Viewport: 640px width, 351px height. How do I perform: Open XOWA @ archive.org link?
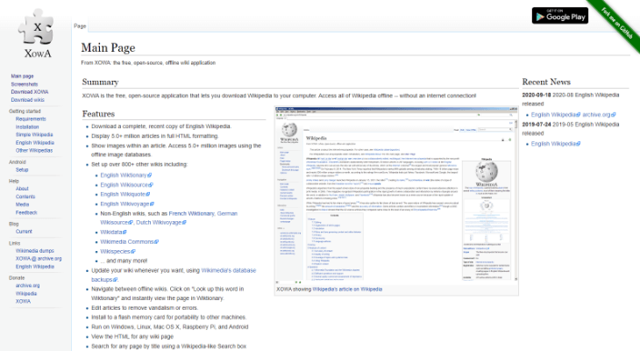click(x=39, y=259)
